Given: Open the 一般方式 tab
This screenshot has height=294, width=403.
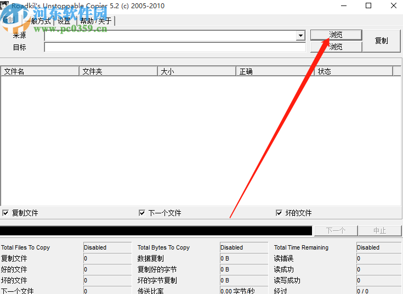Looking at the screenshot, I should tap(38, 21).
